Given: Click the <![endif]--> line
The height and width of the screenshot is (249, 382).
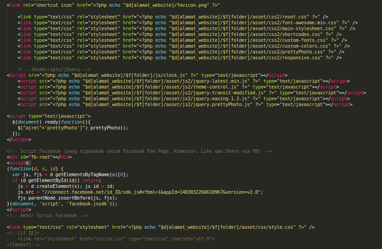Looking at the screenshot, I should [x=23, y=245].
